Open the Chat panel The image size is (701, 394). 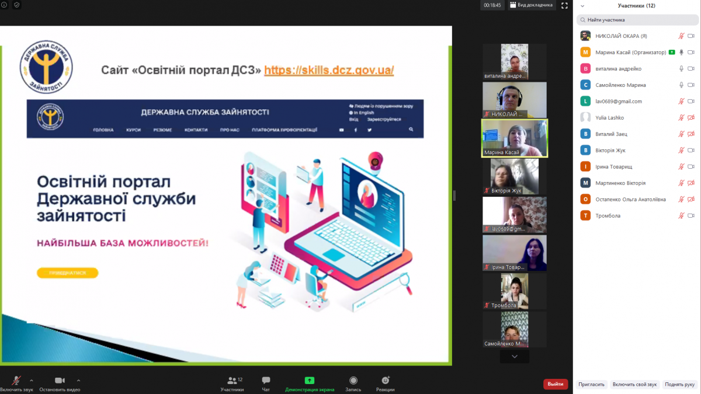pos(266,383)
